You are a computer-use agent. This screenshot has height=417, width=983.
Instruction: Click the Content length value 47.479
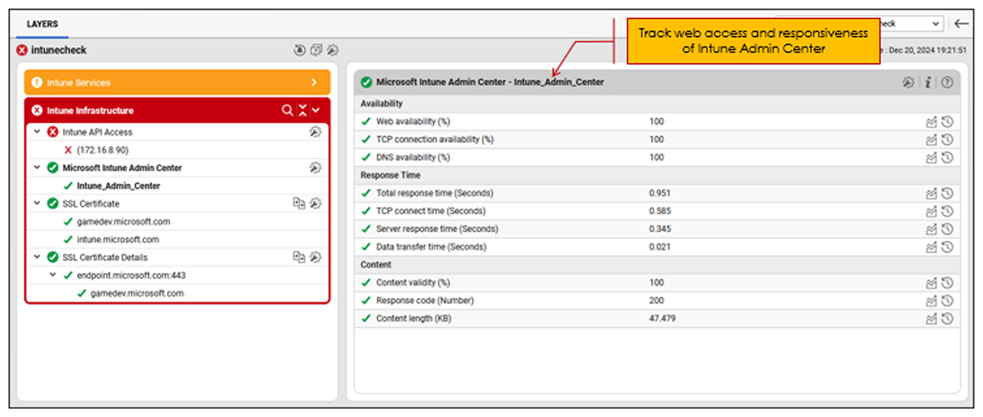click(x=662, y=319)
